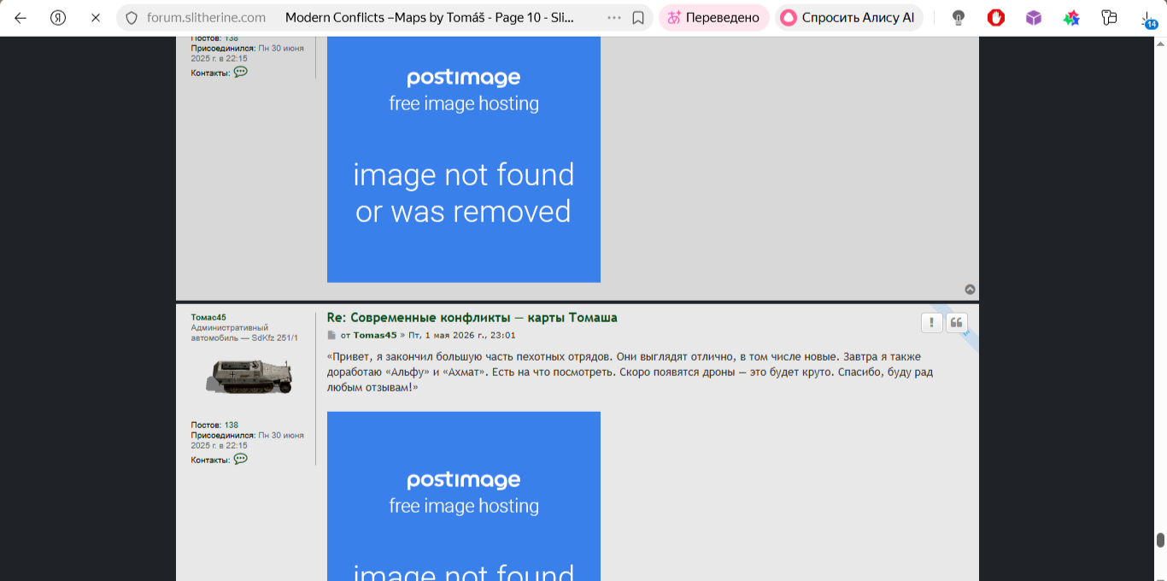Open the address bar three-dots menu
The image size is (1167, 581).
click(614, 18)
